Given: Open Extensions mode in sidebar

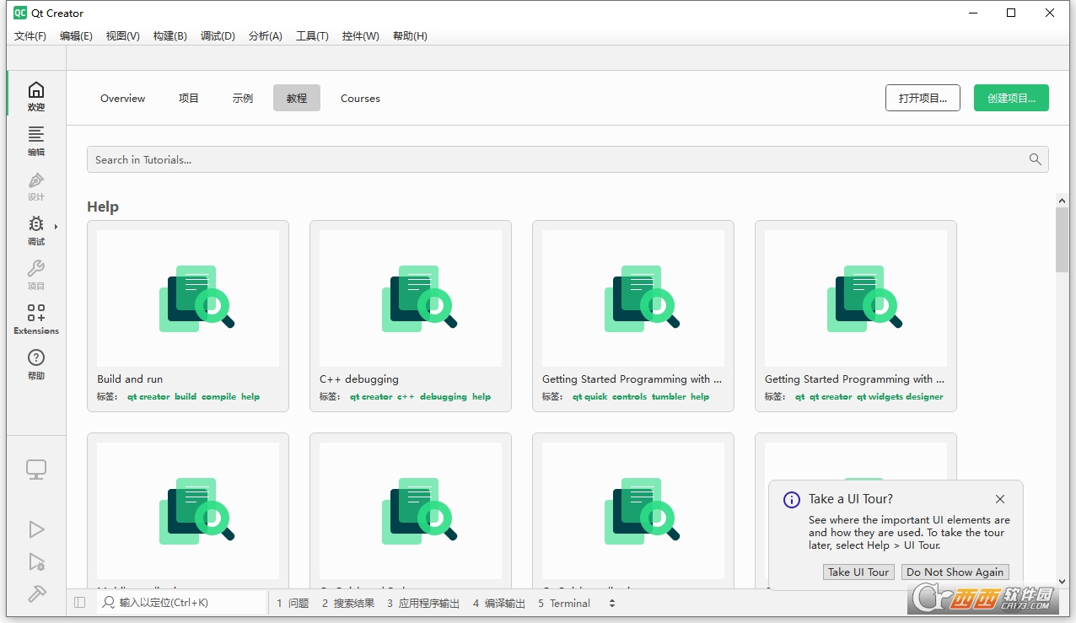Looking at the screenshot, I should (35, 319).
